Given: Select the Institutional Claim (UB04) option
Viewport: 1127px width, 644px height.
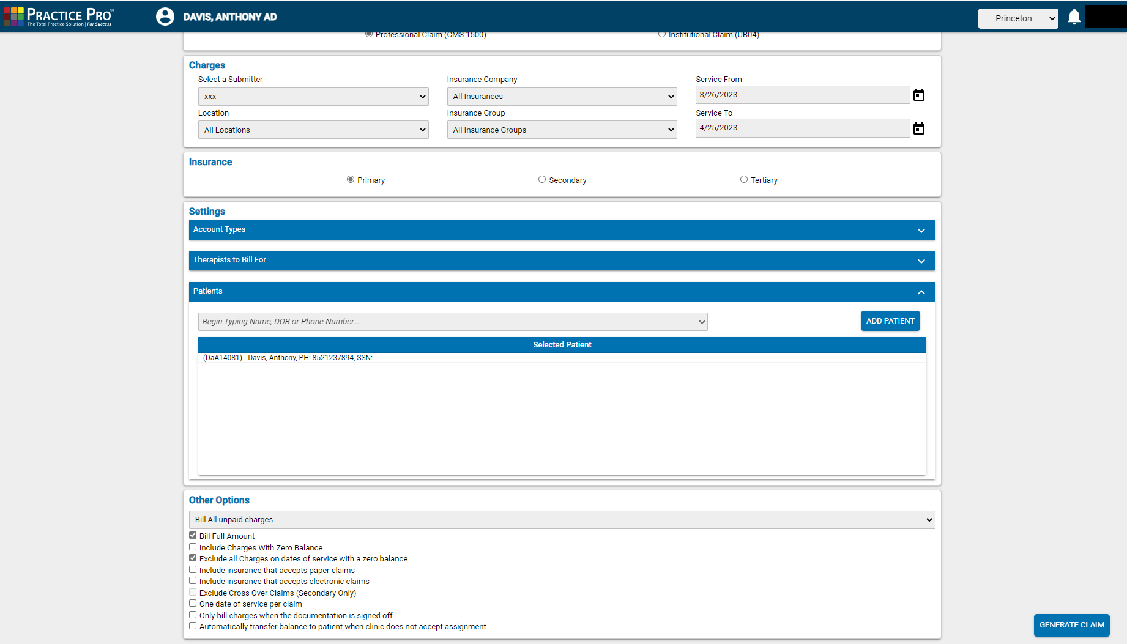Looking at the screenshot, I should 662,34.
